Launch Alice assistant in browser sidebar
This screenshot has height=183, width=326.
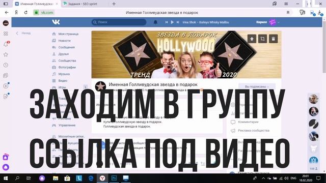click(x=6, y=167)
